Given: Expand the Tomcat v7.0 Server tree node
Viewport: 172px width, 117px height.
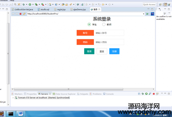Looking at the screenshot, I should point(13,98).
